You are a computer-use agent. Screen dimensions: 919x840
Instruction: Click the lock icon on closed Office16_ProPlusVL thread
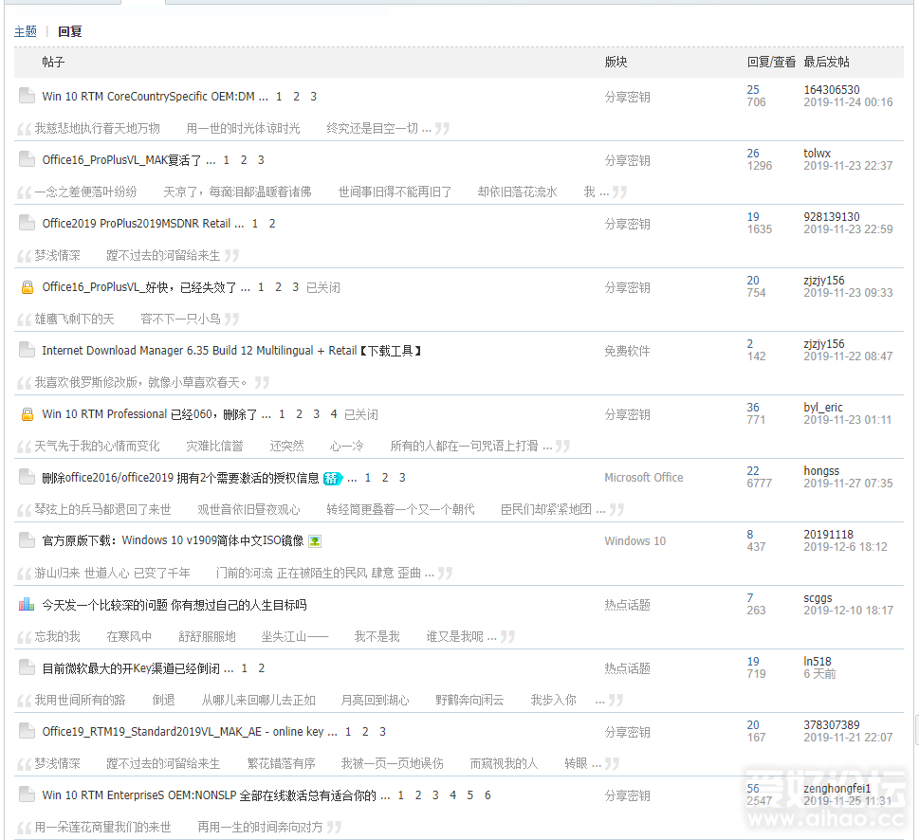coord(26,286)
